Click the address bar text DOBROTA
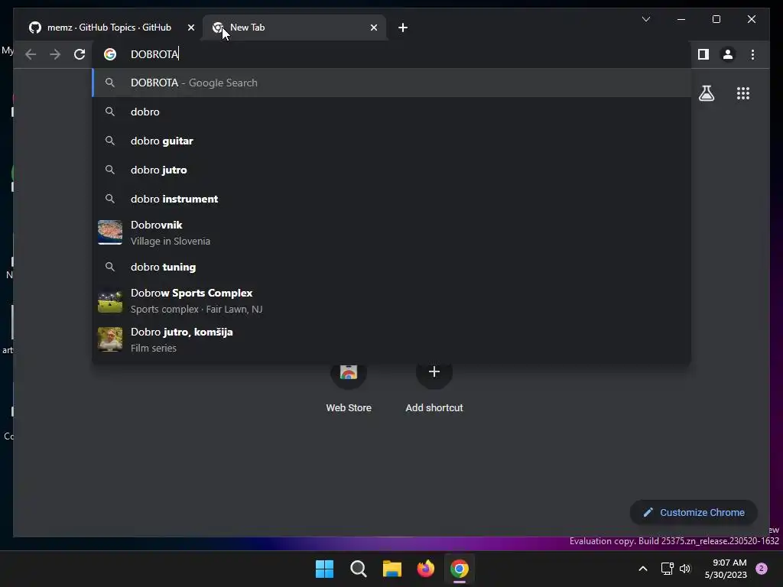This screenshot has height=587, width=783. point(154,54)
